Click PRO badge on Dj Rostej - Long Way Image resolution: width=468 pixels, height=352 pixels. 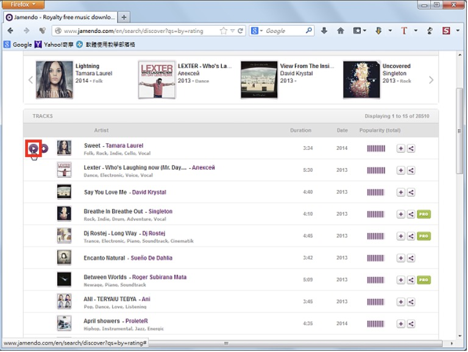click(x=424, y=236)
